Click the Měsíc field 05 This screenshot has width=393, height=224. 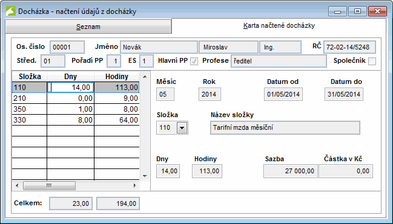click(x=165, y=94)
